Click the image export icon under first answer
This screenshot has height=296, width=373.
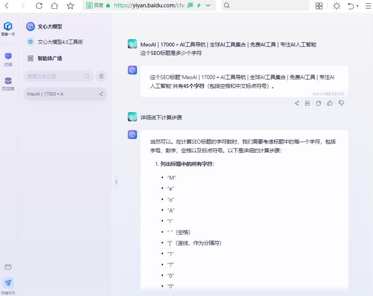[307, 103]
